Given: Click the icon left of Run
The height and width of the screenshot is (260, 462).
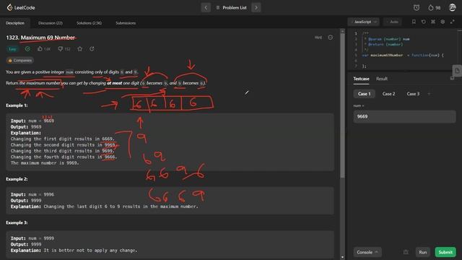Looking at the screenshot, I should (x=406, y=252).
